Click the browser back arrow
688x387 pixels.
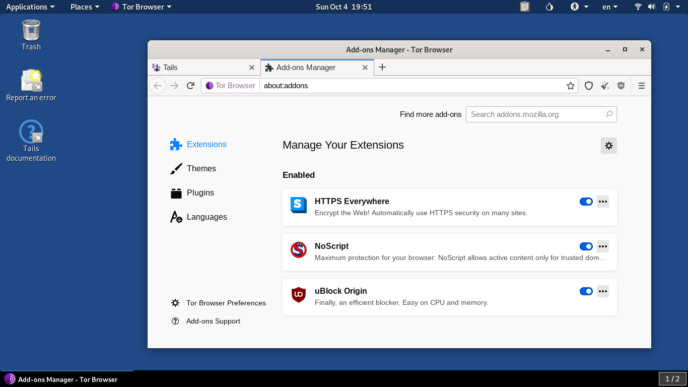(x=158, y=86)
